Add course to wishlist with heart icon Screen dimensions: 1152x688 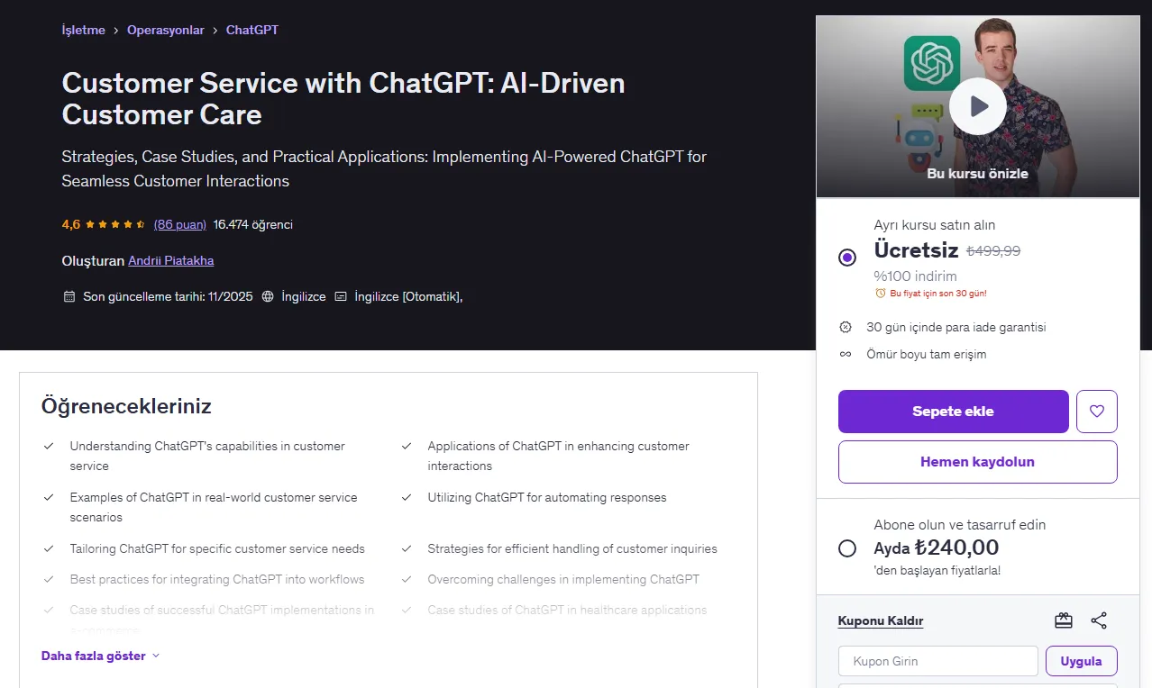(1096, 412)
